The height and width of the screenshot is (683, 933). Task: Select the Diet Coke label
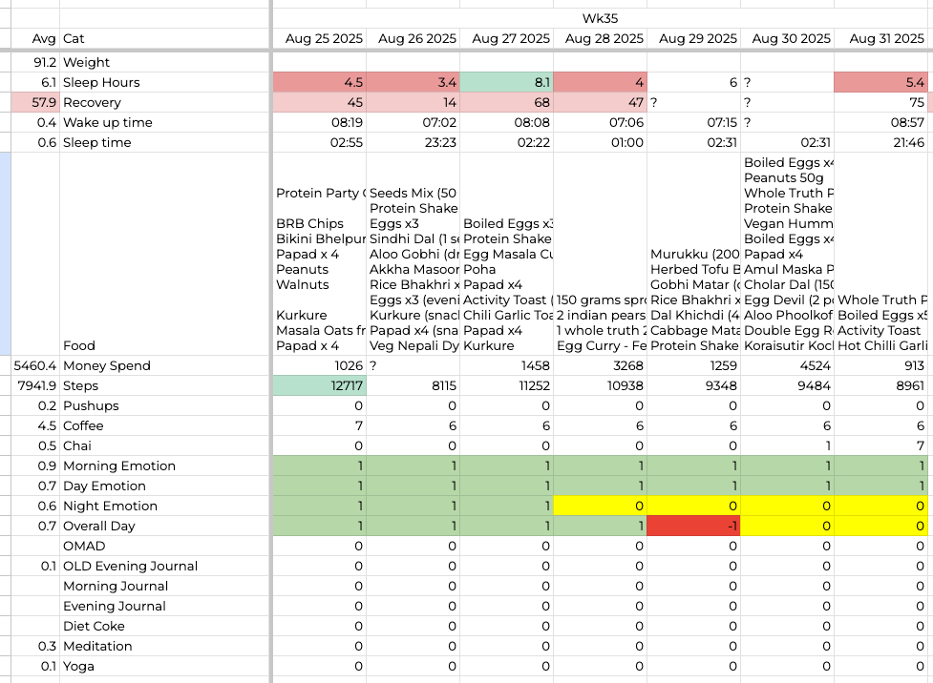[94, 626]
